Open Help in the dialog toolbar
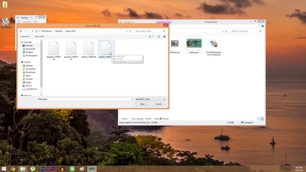The height and width of the screenshot is (172, 306). pos(164,36)
